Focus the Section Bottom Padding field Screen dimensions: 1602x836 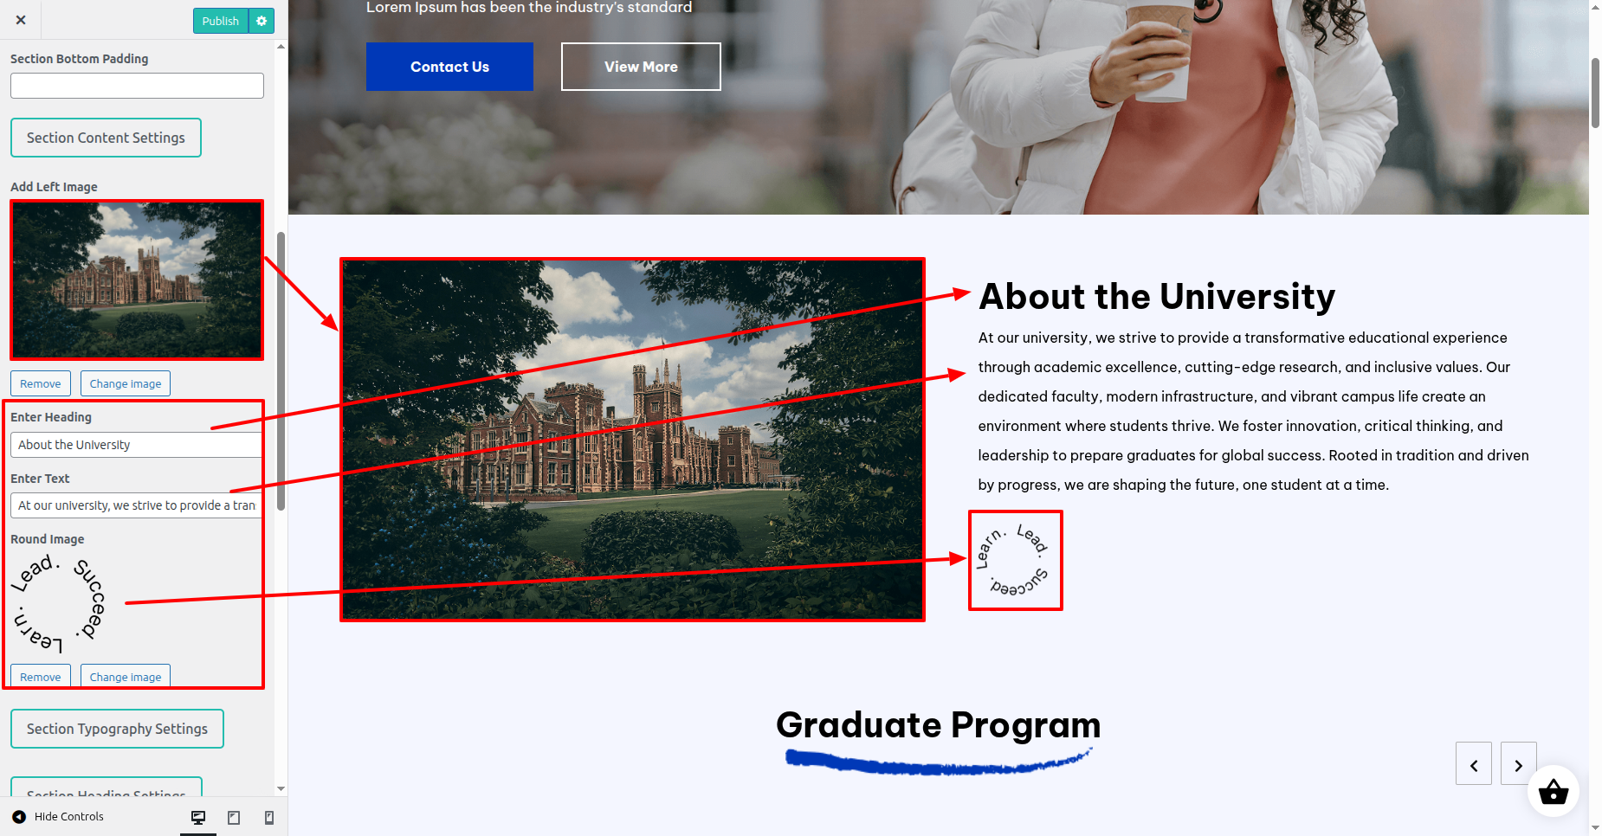(137, 86)
